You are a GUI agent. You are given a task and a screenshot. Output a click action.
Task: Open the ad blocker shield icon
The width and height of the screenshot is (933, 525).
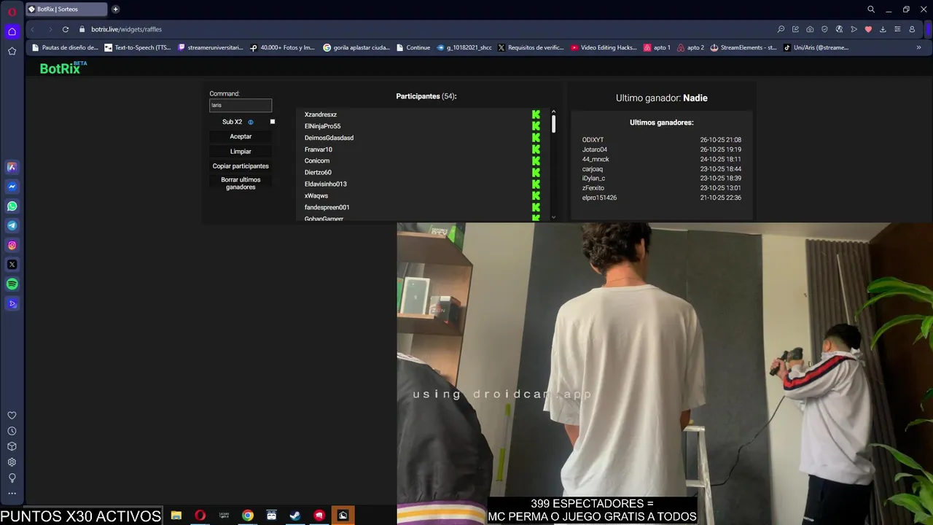(x=824, y=29)
